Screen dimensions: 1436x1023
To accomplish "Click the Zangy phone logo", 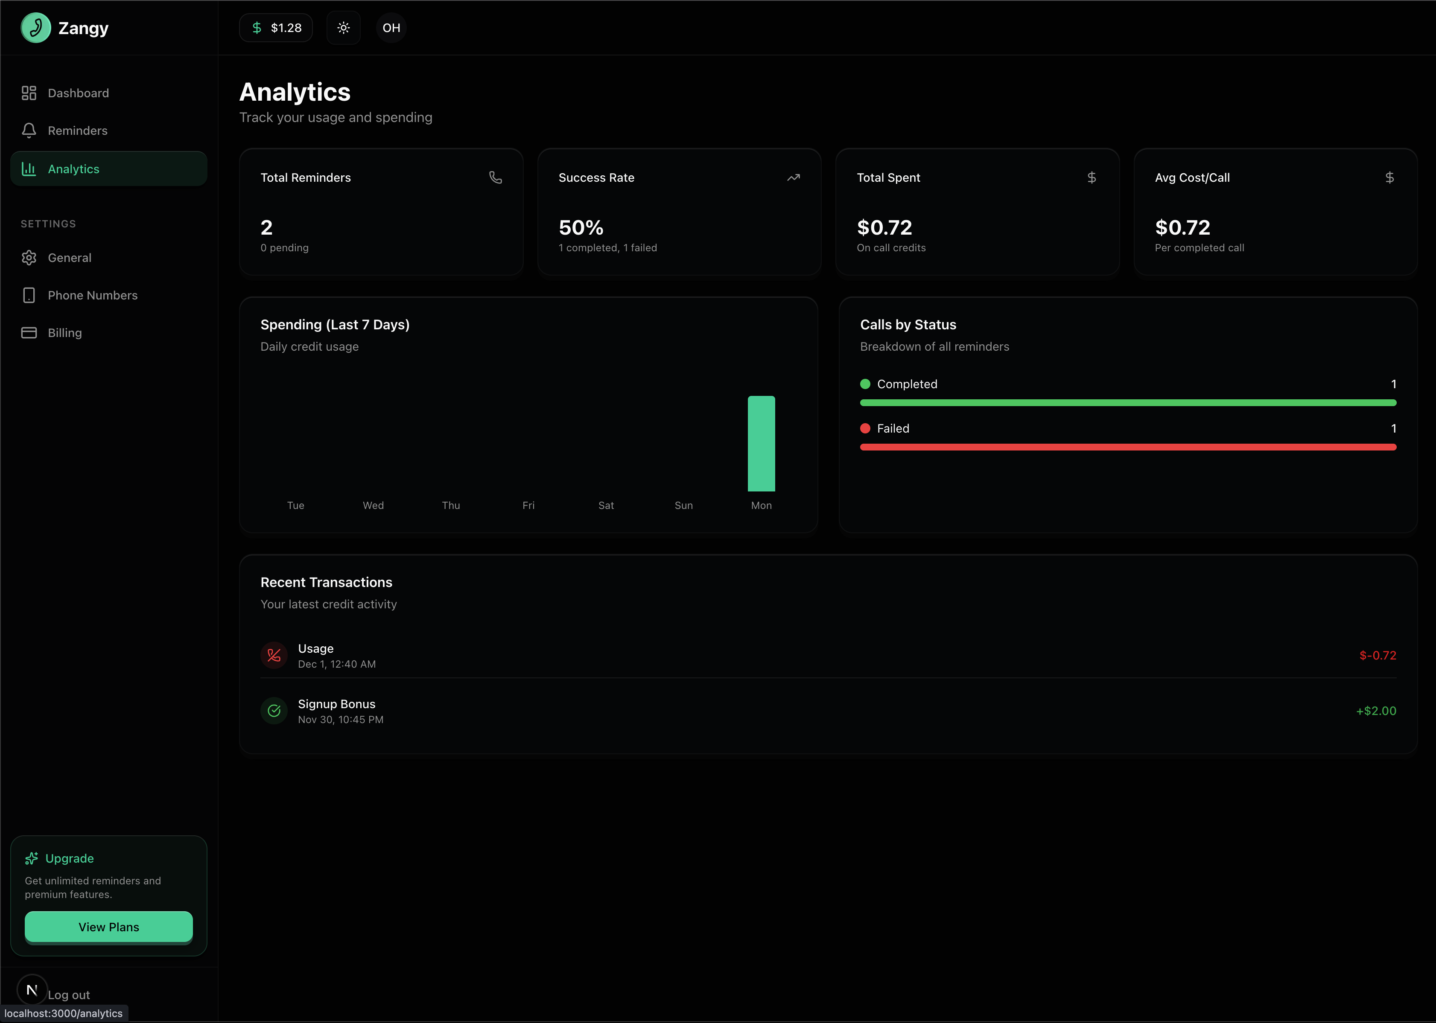I will coord(36,28).
